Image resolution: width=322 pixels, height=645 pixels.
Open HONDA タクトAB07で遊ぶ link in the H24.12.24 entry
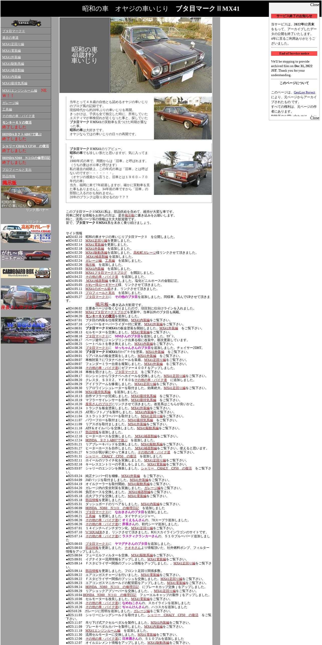[x=106, y=440]
